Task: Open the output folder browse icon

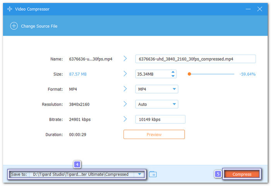Action: pyautogui.click(x=153, y=174)
